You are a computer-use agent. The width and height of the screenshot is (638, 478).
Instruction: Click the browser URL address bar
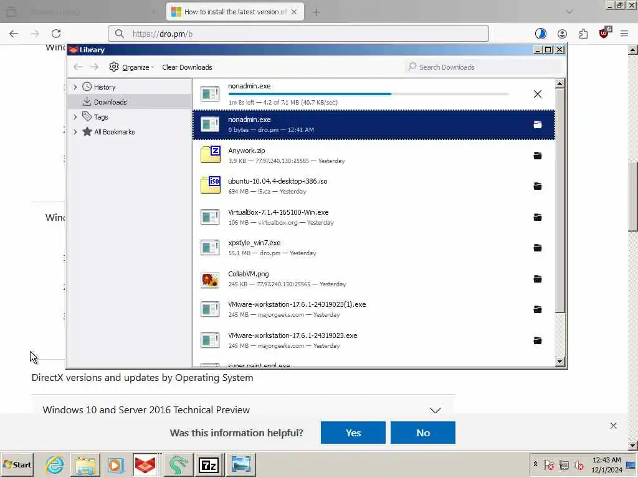(x=298, y=34)
